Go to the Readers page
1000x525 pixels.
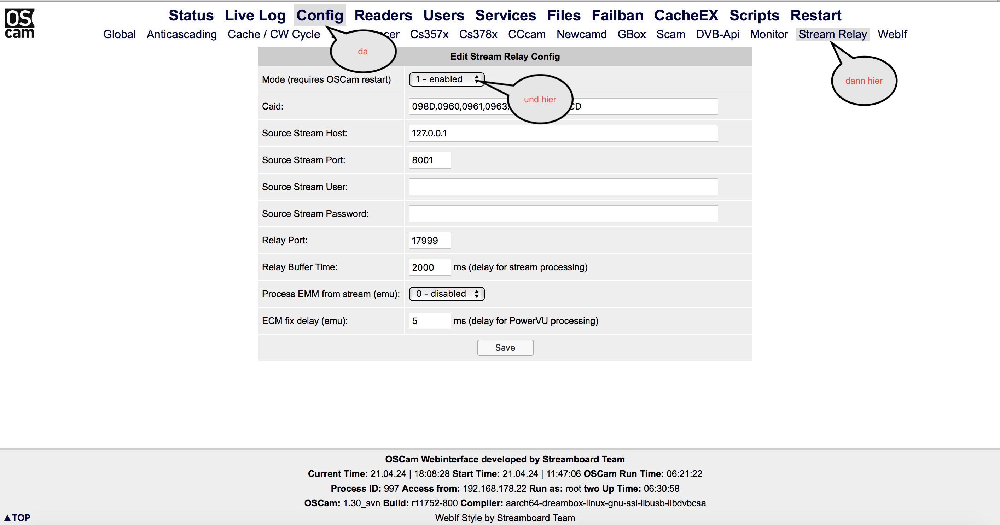[383, 16]
